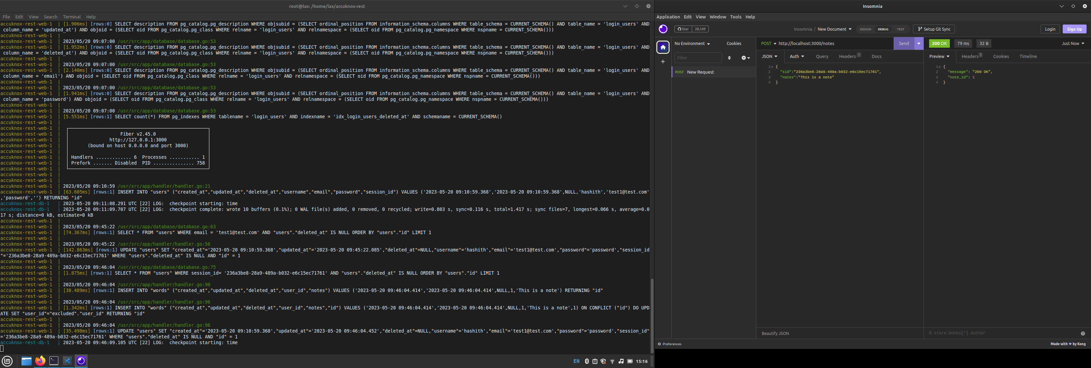
Task: Select the DEBUG mode toggle
Action: pos(883,29)
